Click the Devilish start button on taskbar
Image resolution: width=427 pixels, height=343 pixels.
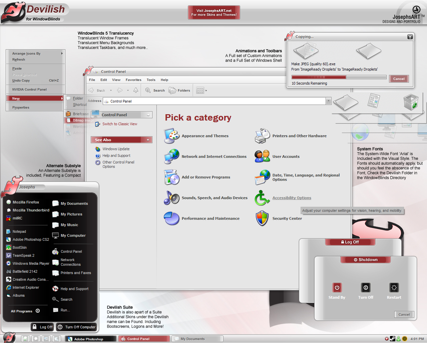(9, 337)
